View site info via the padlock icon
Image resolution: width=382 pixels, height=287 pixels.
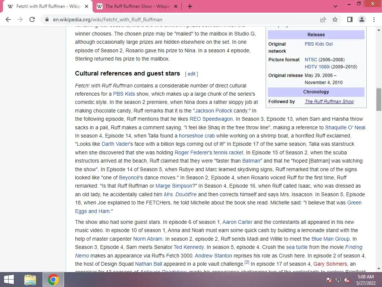pyautogui.click(x=47, y=19)
